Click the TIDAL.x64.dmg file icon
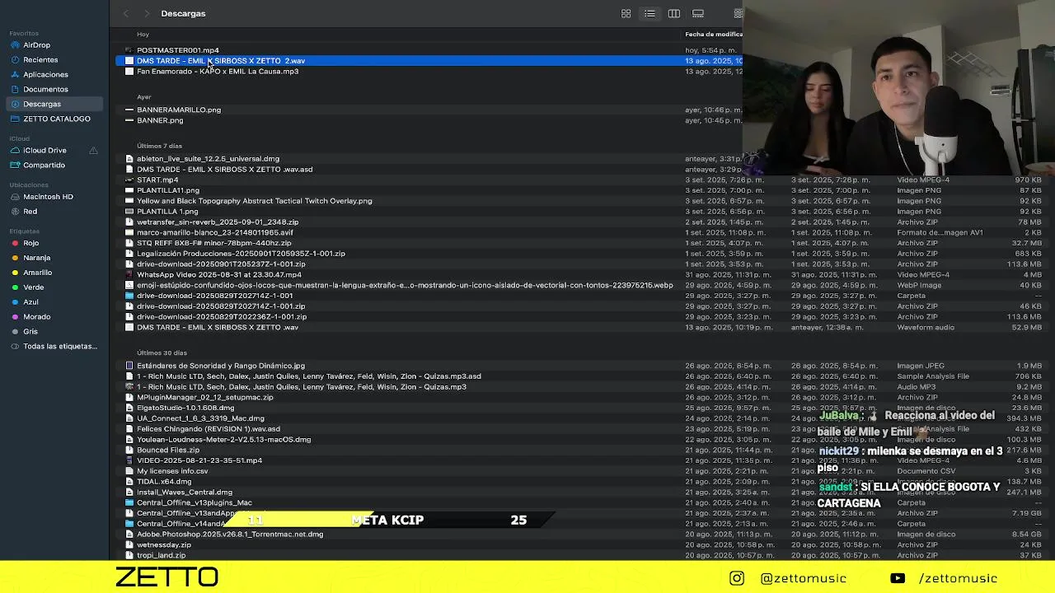Viewport: 1055px width, 593px height. pyautogui.click(x=129, y=482)
